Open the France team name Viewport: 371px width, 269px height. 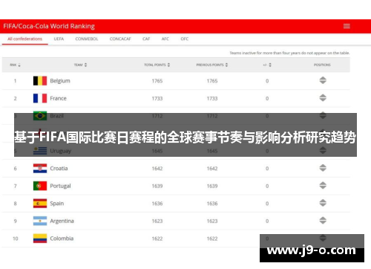point(58,98)
